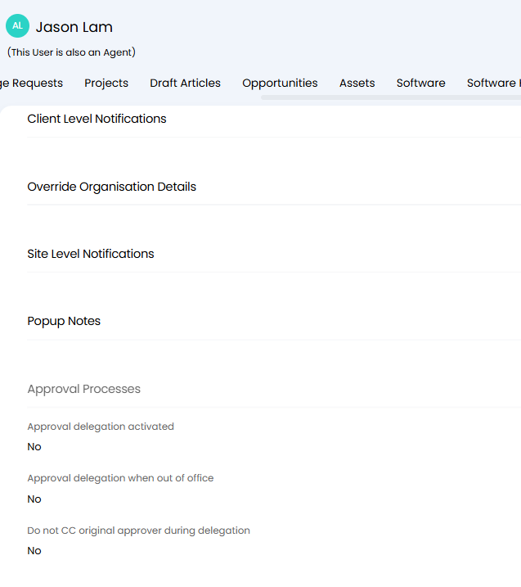This screenshot has height=587, width=521.
Task: Click the 'Approval delegation activated' label
Action: 101,427
